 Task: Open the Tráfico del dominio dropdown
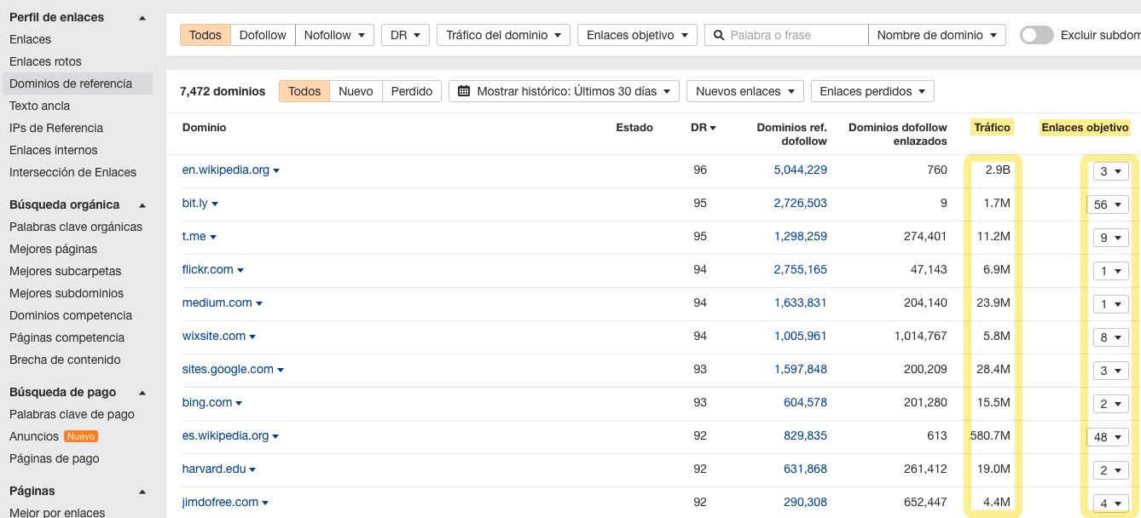tap(503, 35)
